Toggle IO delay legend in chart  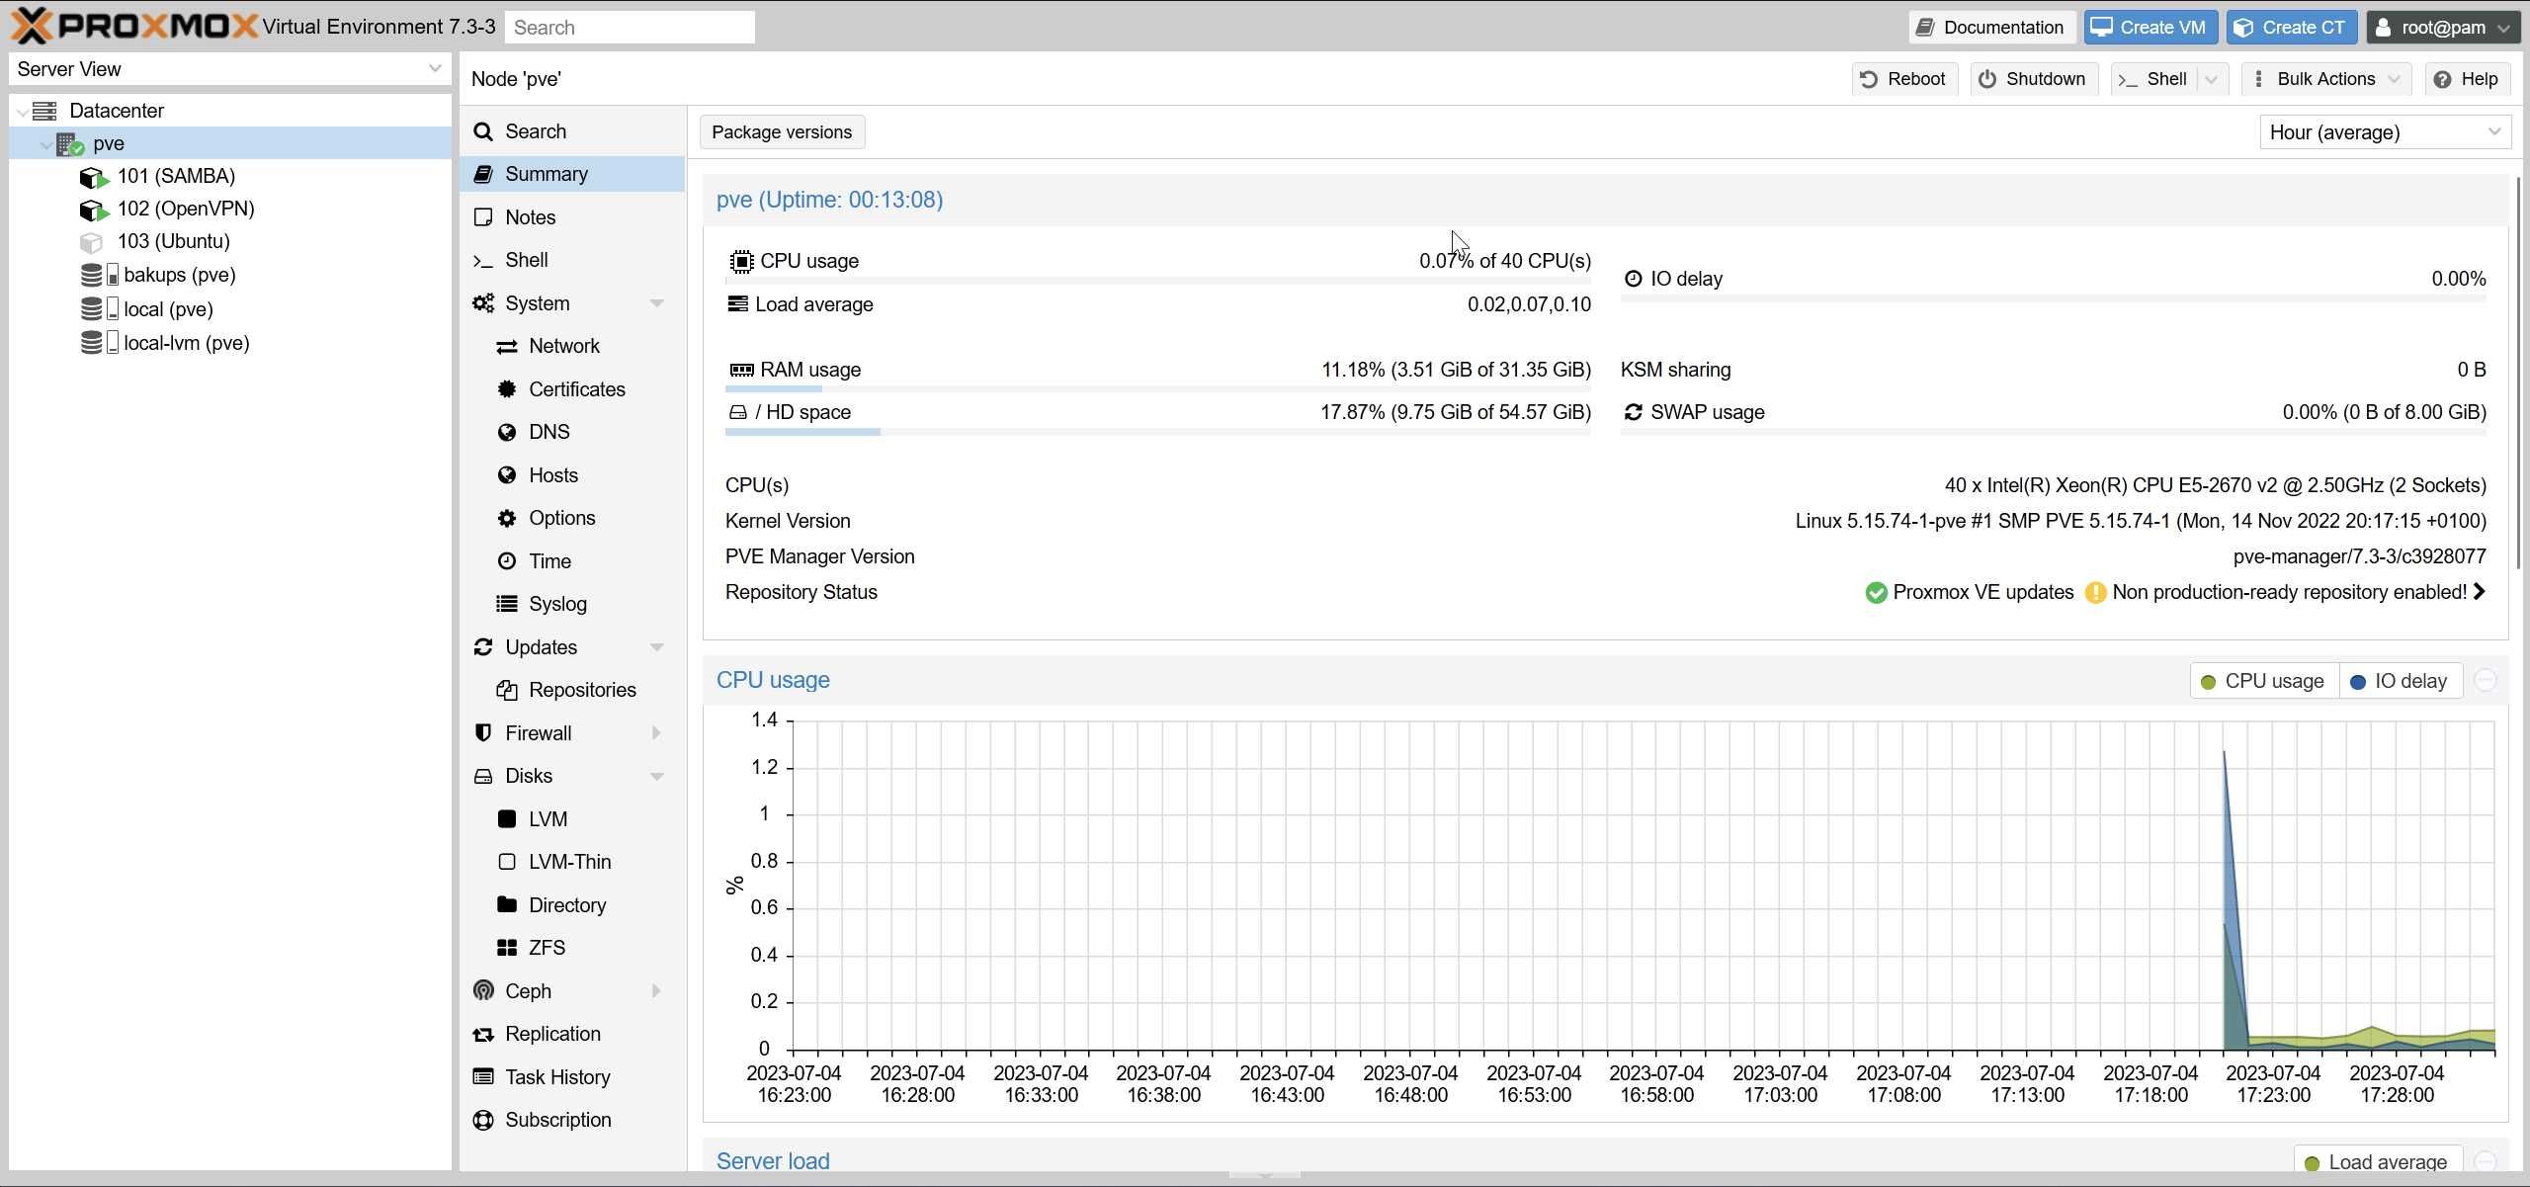pyautogui.click(x=2401, y=681)
